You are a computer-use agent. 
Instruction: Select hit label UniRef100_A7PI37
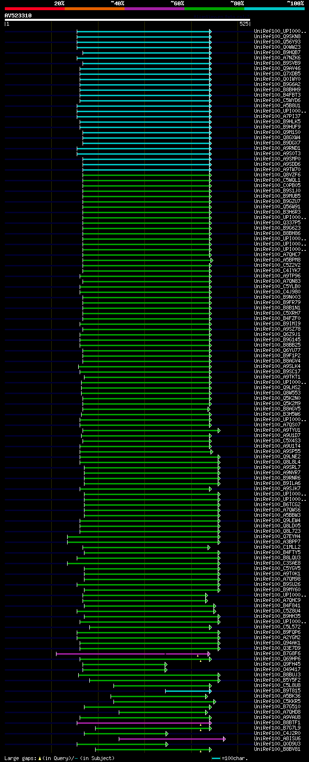click(277, 116)
